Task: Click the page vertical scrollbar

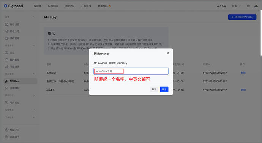Action: tap(261, 33)
